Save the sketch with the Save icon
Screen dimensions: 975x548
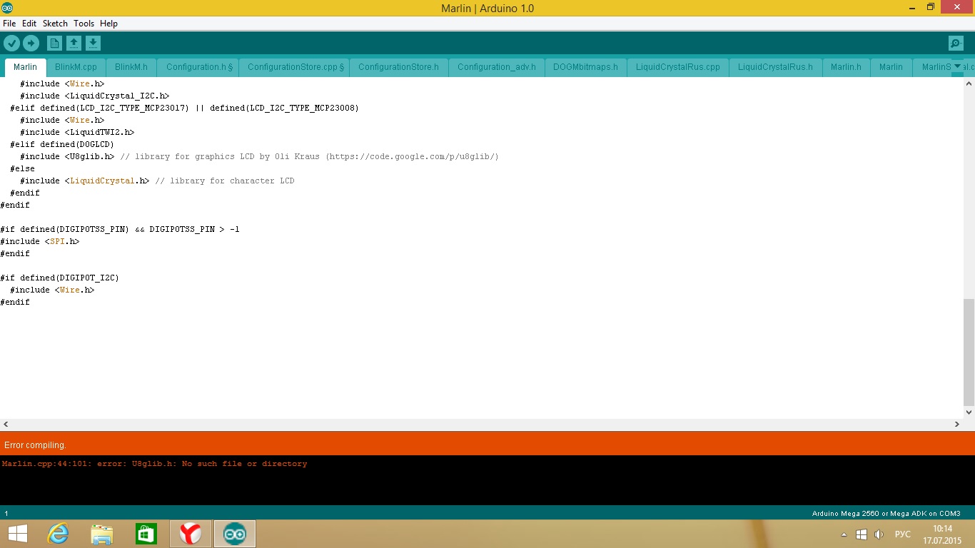[93, 44]
